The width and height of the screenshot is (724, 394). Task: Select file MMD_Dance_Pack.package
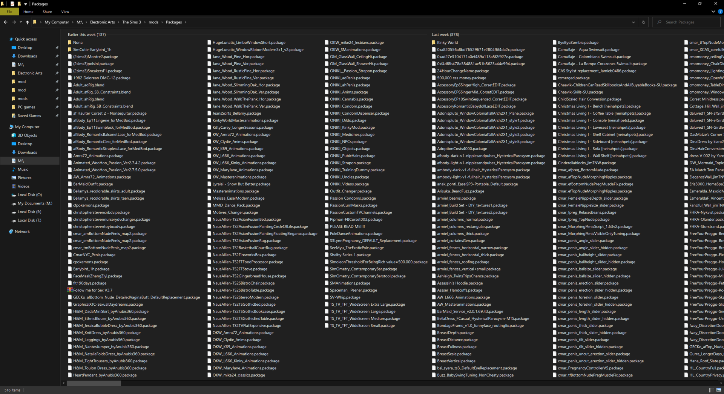point(236,205)
